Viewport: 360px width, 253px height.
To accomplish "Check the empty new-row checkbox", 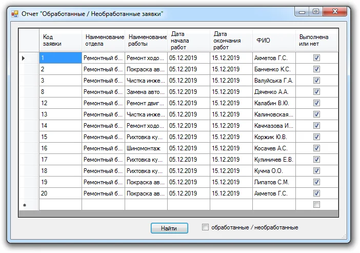I will 316,205.
